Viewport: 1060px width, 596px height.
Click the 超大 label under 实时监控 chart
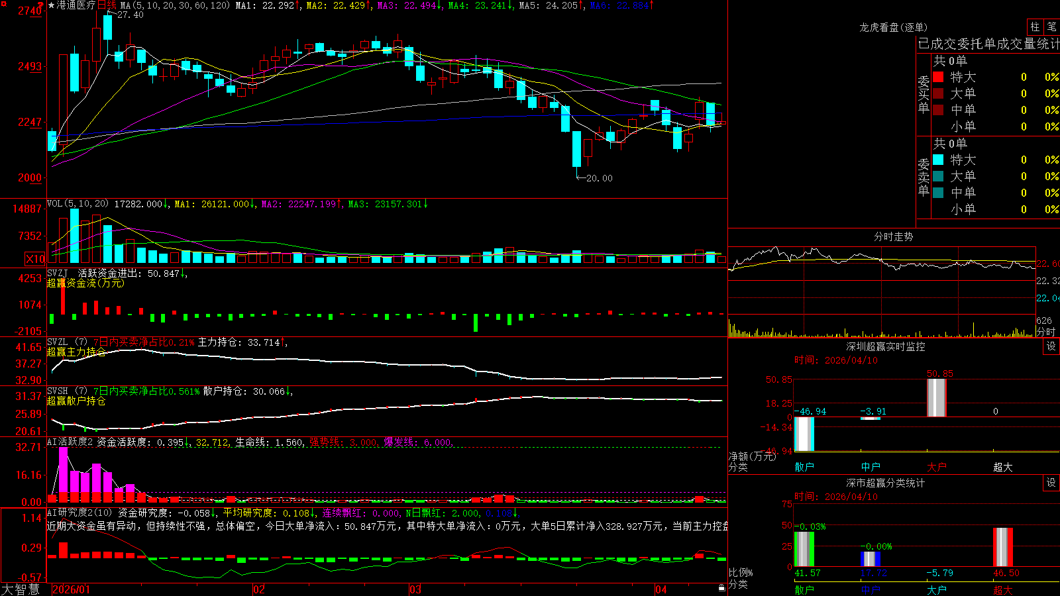1003,467
